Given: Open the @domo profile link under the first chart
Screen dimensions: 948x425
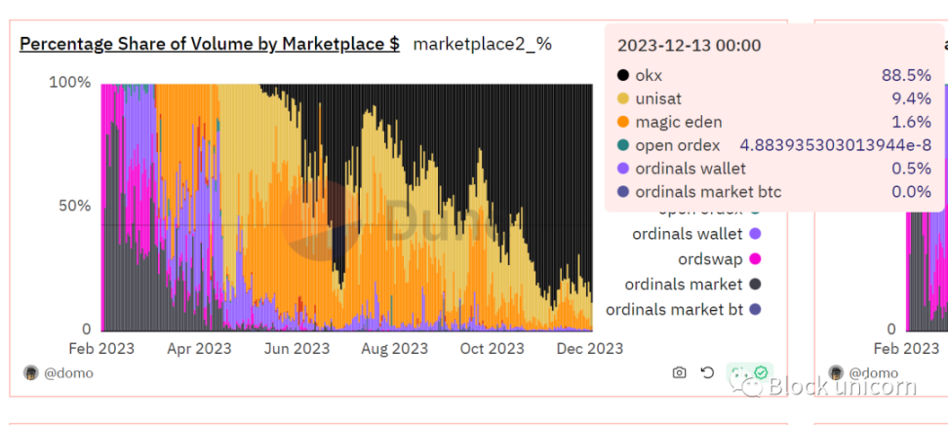Looking at the screenshot, I should 68,373.
